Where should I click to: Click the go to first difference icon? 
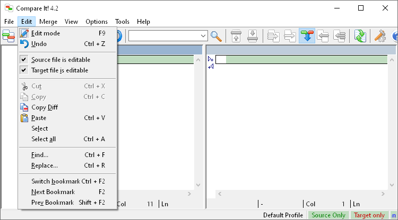pos(236,36)
